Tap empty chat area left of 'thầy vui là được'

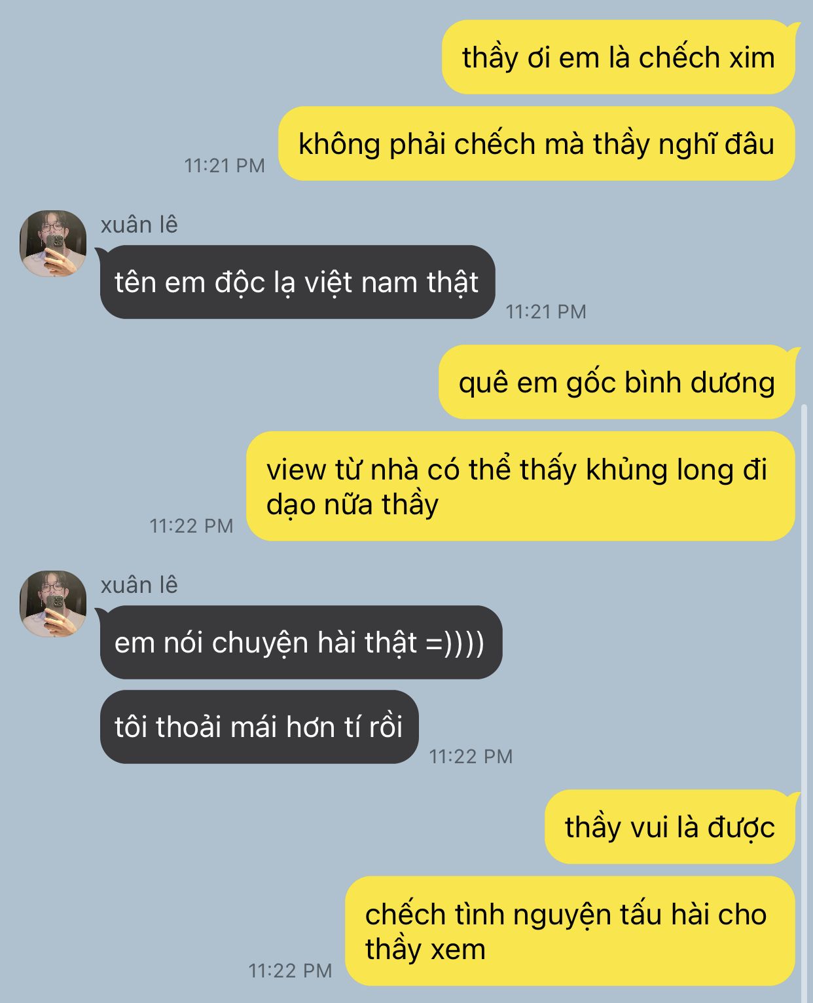click(x=275, y=827)
